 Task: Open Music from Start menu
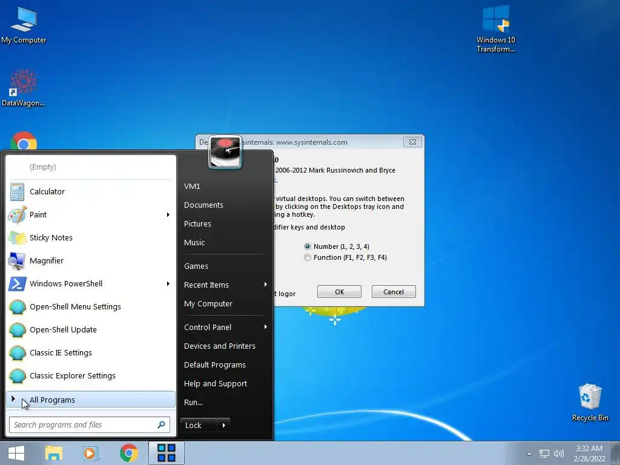[194, 242]
